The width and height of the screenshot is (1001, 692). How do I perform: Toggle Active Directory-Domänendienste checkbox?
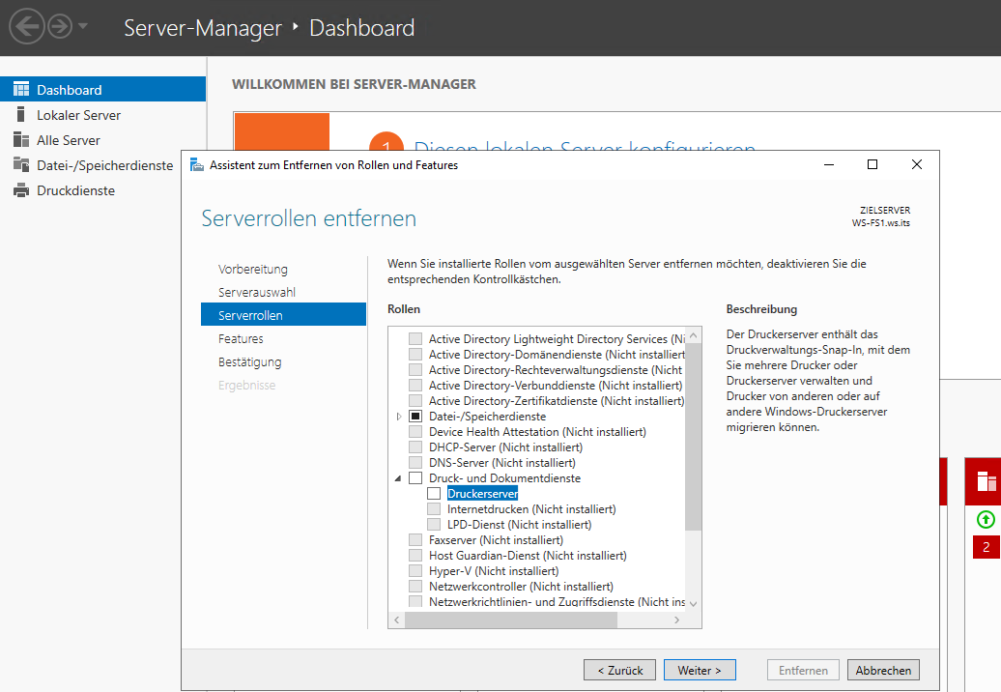(415, 354)
